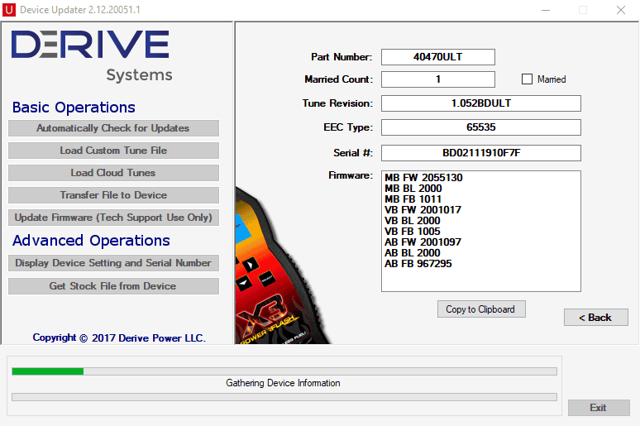Select firmware line MB FW 2055130
This screenshot has width=640, height=426.
pyautogui.click(x=423, y=178)
